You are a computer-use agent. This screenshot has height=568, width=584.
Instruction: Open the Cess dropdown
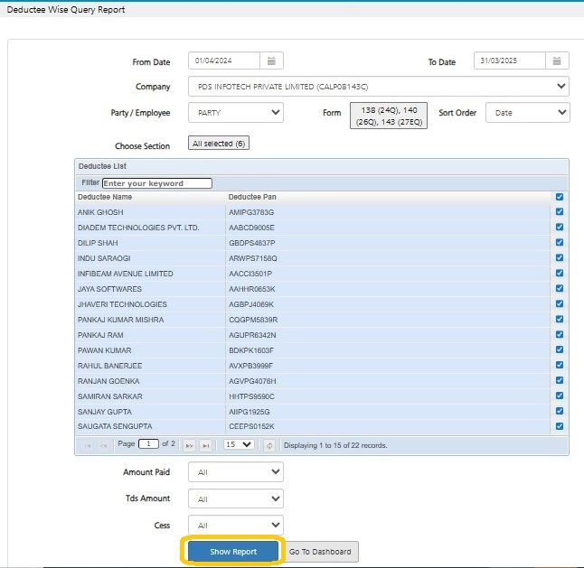click(x=236, y=526)
